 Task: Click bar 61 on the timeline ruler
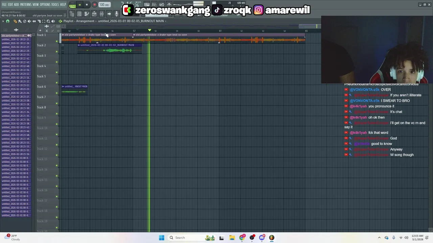pos(220,31)
